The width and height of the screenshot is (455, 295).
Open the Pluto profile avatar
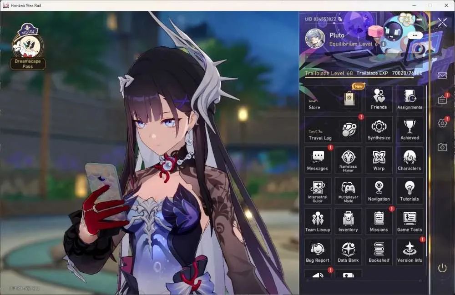315,38
